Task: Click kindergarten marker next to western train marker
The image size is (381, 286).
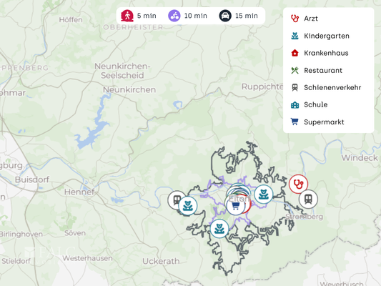Action: tap(188, 206)
